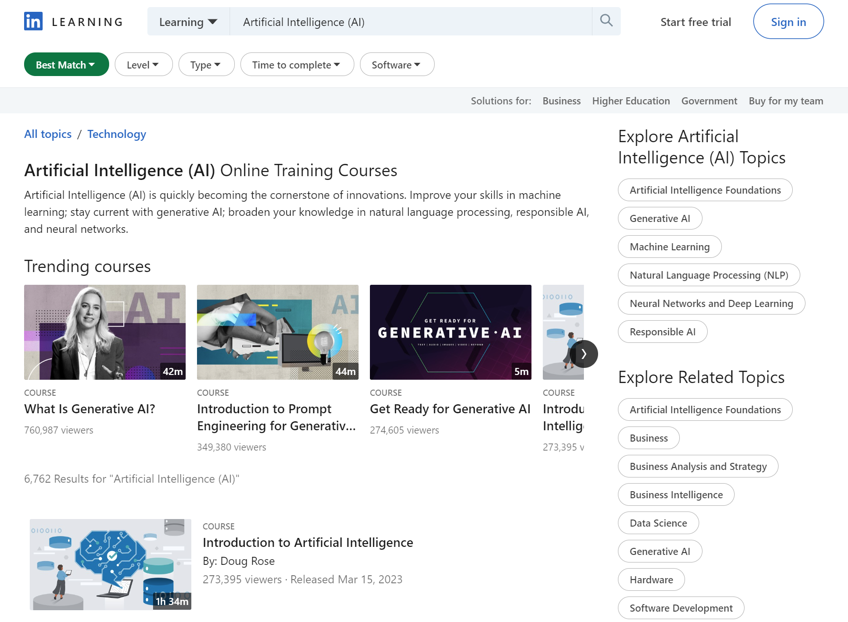The height and width of the screenshot is (622, 848).
Task: Open the Government solutions link
Action: (x=709, y=101)
